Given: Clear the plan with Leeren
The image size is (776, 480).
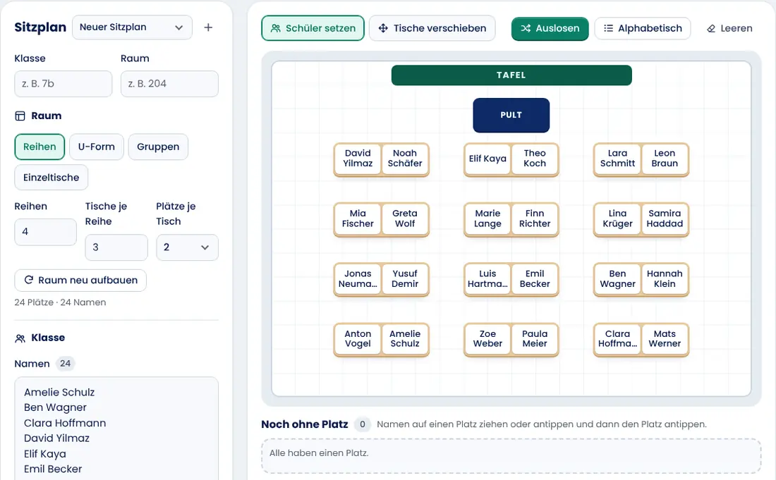Looking at the screenshot, I should click(729, 29).
